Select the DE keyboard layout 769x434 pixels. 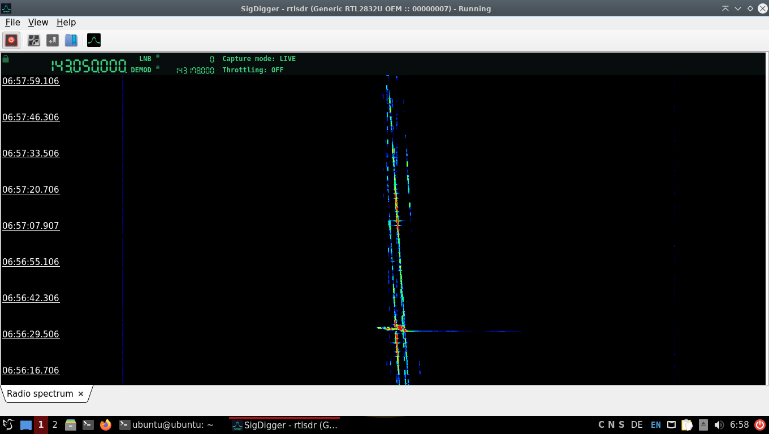pyautogui.click(x=637, y=425)
